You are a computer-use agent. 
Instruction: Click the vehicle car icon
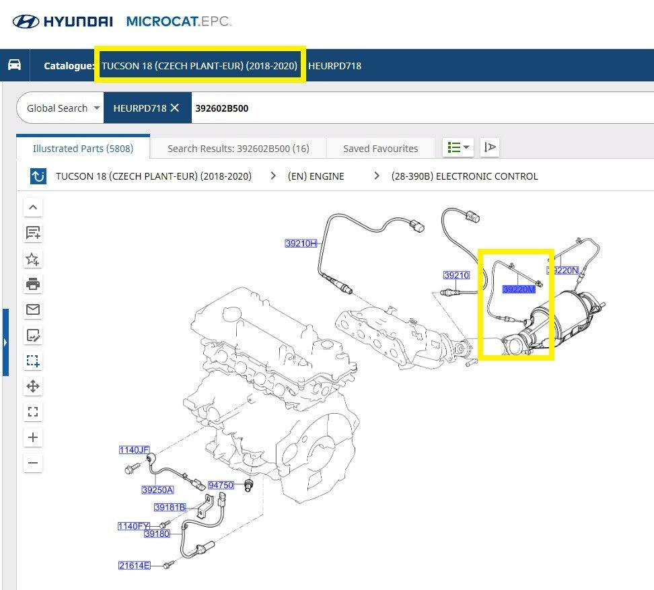(14, 65)
